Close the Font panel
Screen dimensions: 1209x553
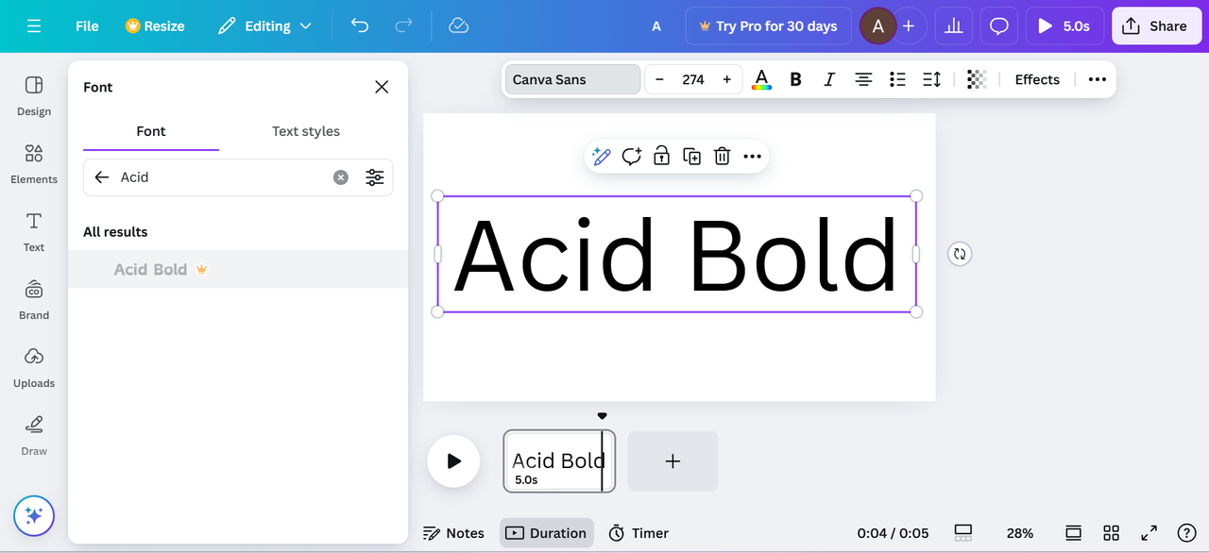coord(382,87)
